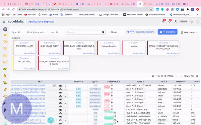Open log icon for HIVE-0efb4 SUCCEEDED row
The height and width of the screenshot is (125, 201).
(x=115, y=113)
